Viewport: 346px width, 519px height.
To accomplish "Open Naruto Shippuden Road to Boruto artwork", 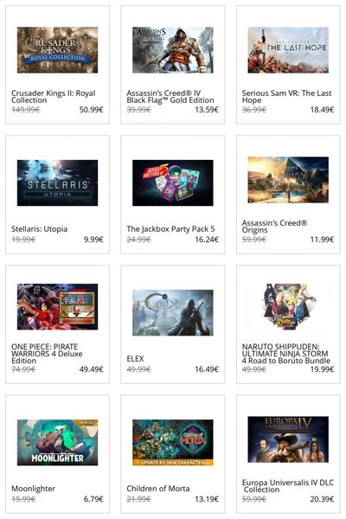I will (288, 306).
